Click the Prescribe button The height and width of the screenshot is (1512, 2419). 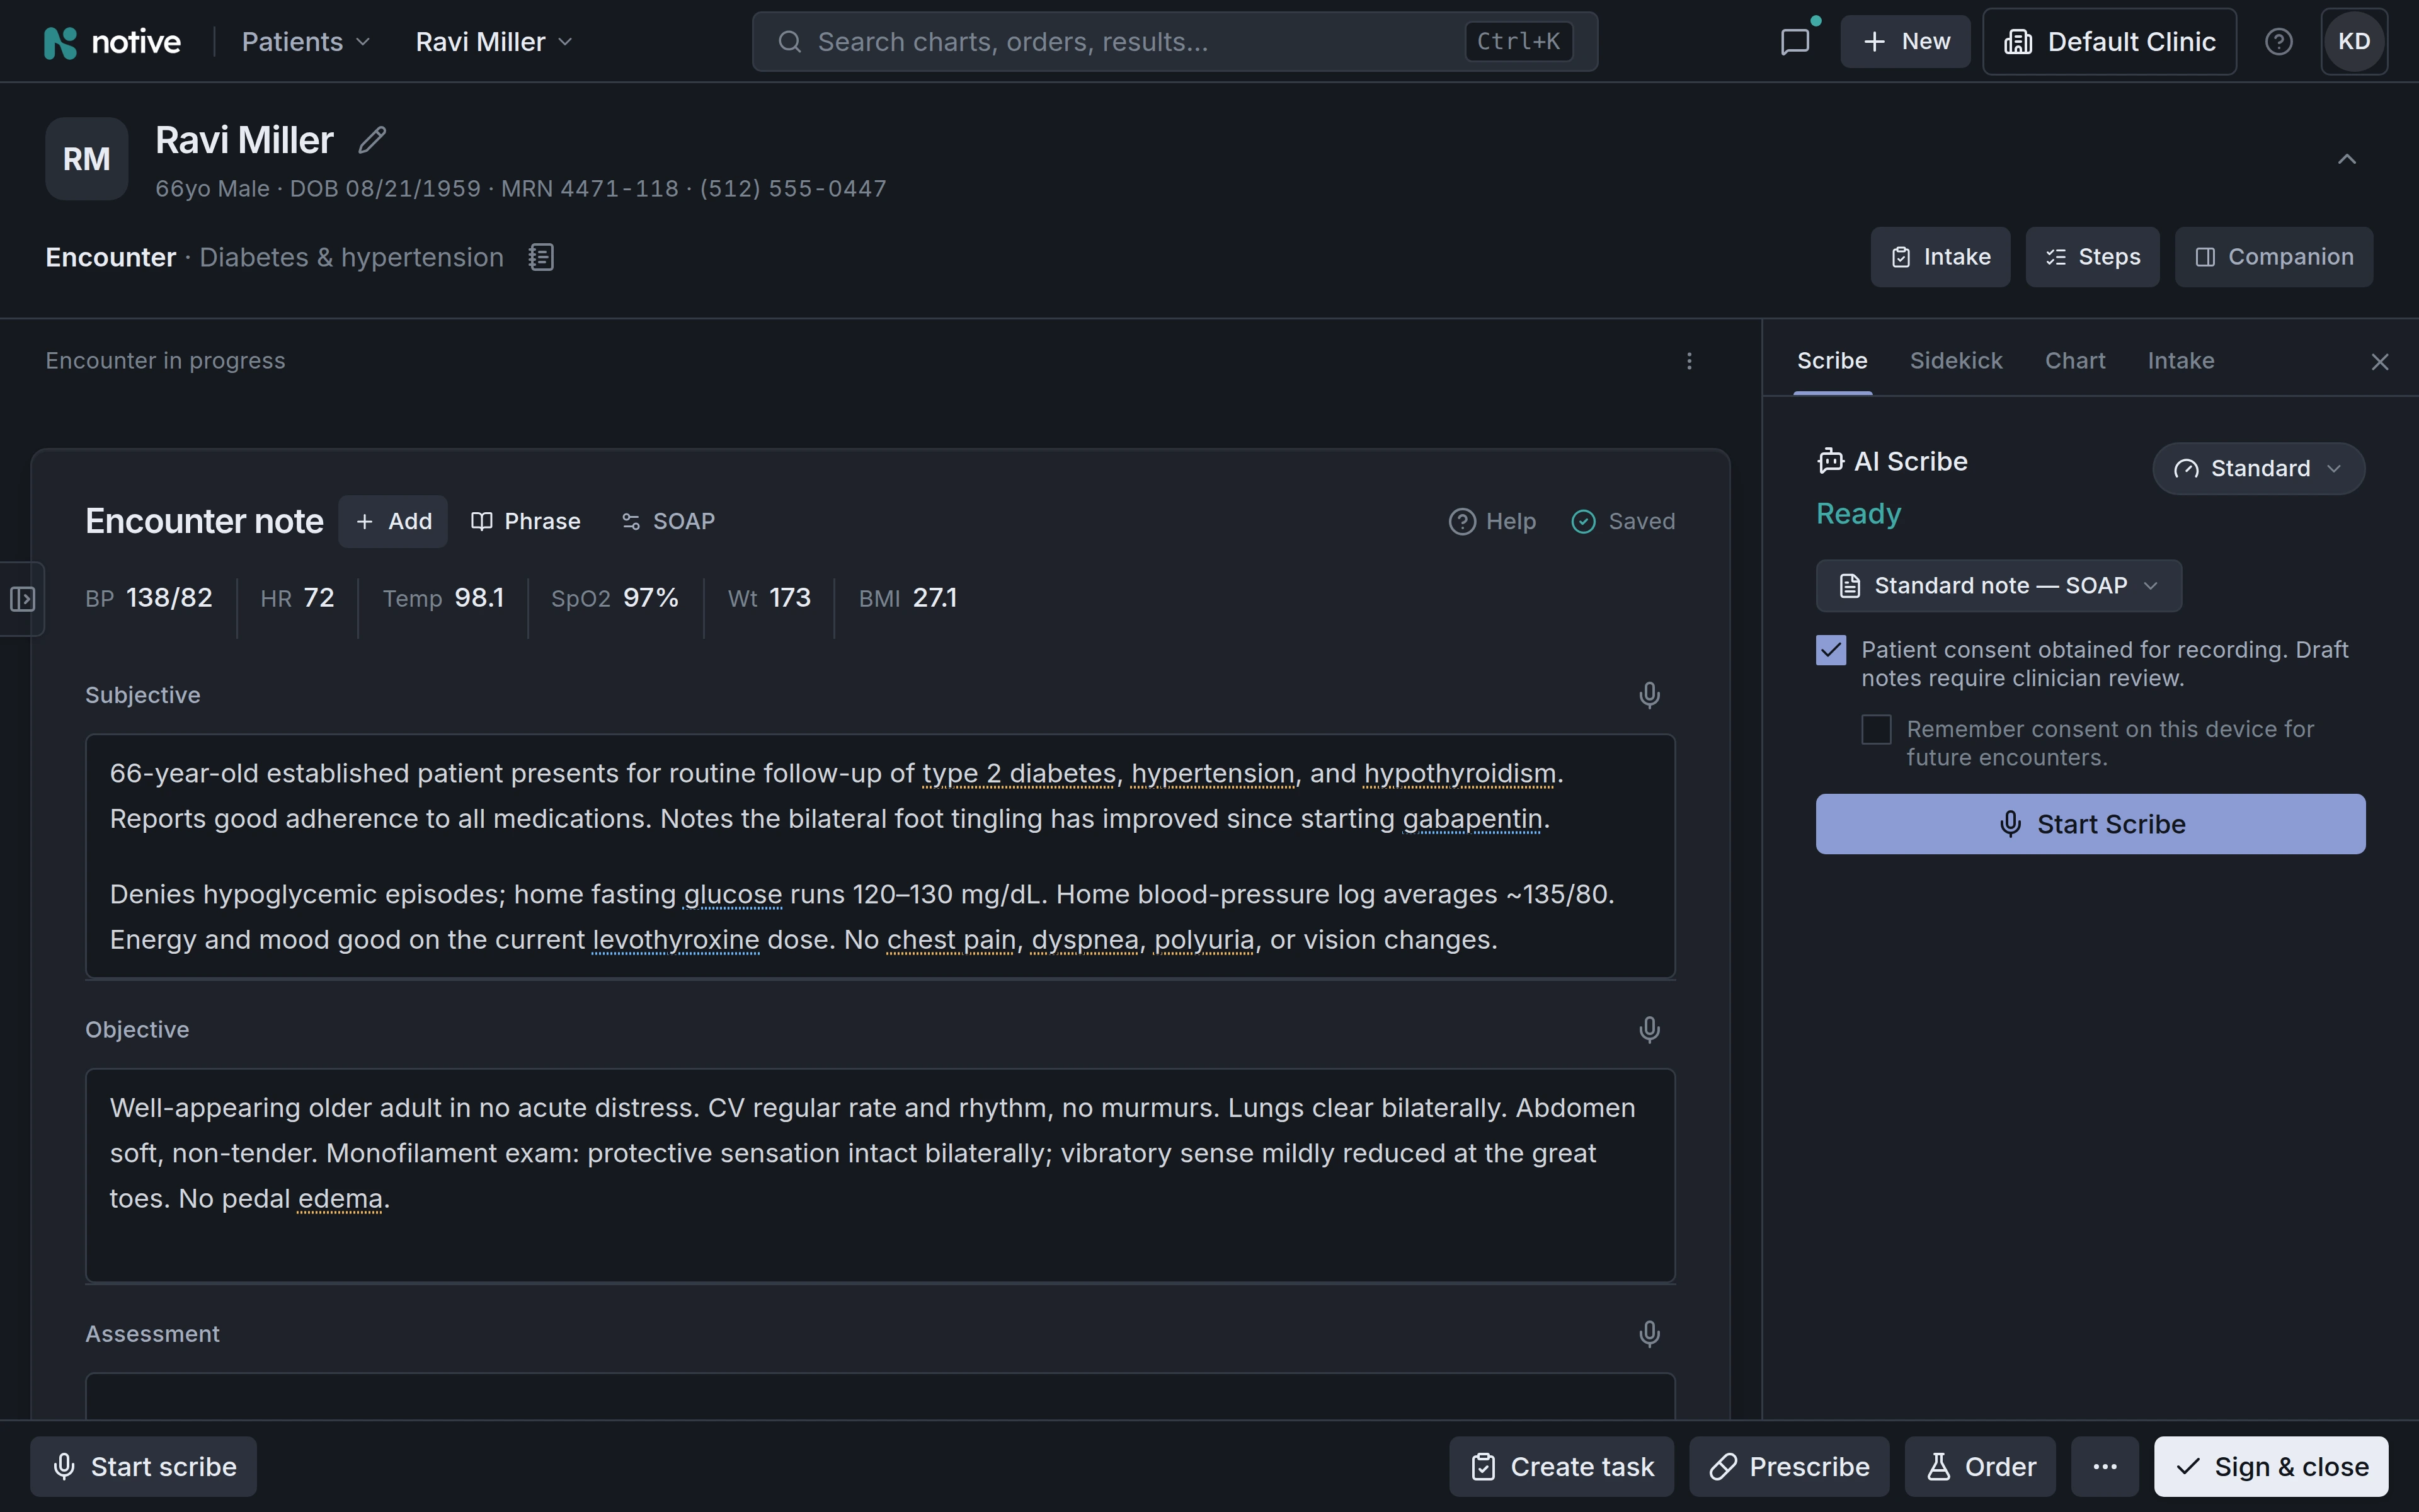pyautogui.click(x=1789, y=1467)
